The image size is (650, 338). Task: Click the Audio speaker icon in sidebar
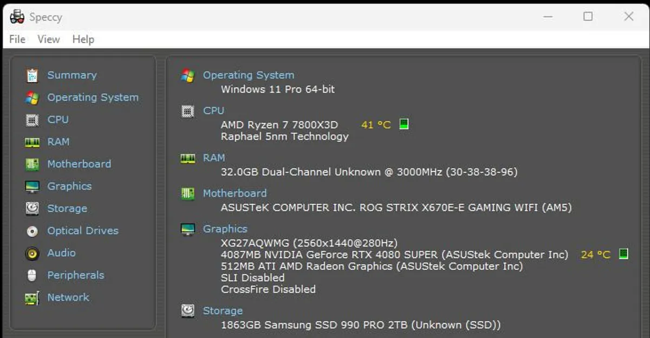point(32,253)
